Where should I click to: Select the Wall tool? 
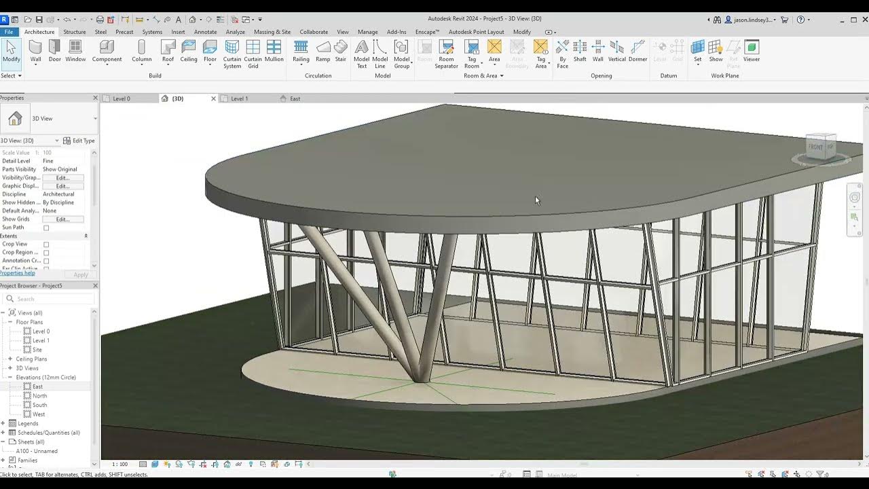[x=35, y=51]
